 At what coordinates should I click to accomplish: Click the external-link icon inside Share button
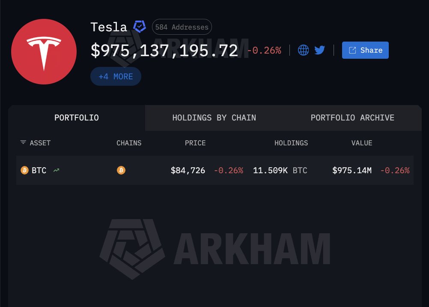(352, 50)
